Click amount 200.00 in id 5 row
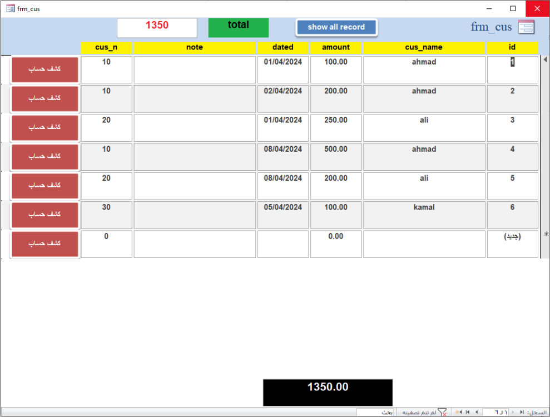This screenshot has width=550, height=417. [336, 186]
